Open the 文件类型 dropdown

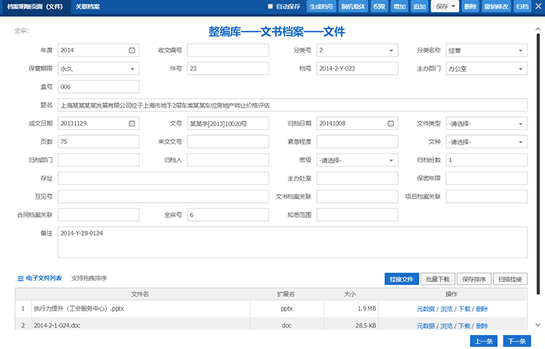[x=521, y=124]
